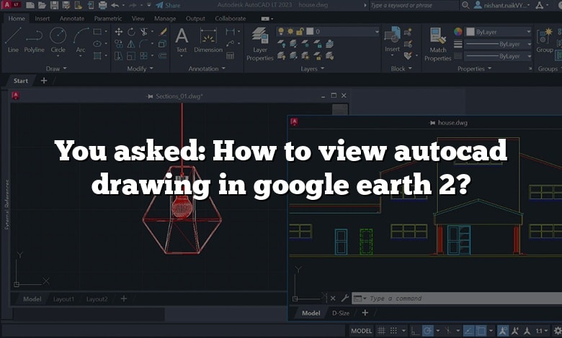Toggle polar tracking in status bar
This screenshot has height=338, width=562.
tap(427, 331)
